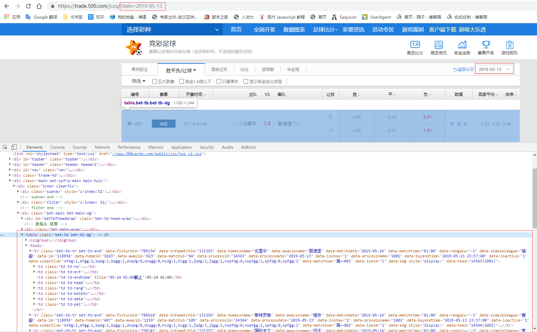
Task: Go to 首页 in blue nav
Action: (x=236, y=30)
